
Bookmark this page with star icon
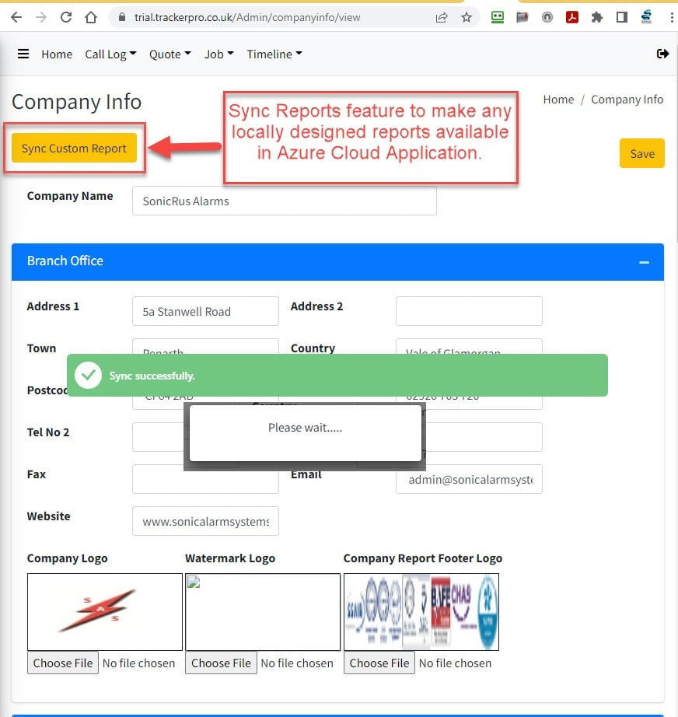point(467,17)
